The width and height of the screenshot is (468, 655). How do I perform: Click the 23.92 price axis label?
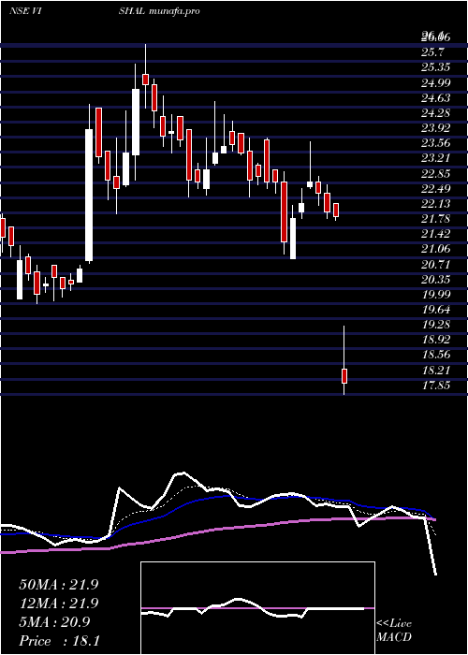click(x=436, y=128)
